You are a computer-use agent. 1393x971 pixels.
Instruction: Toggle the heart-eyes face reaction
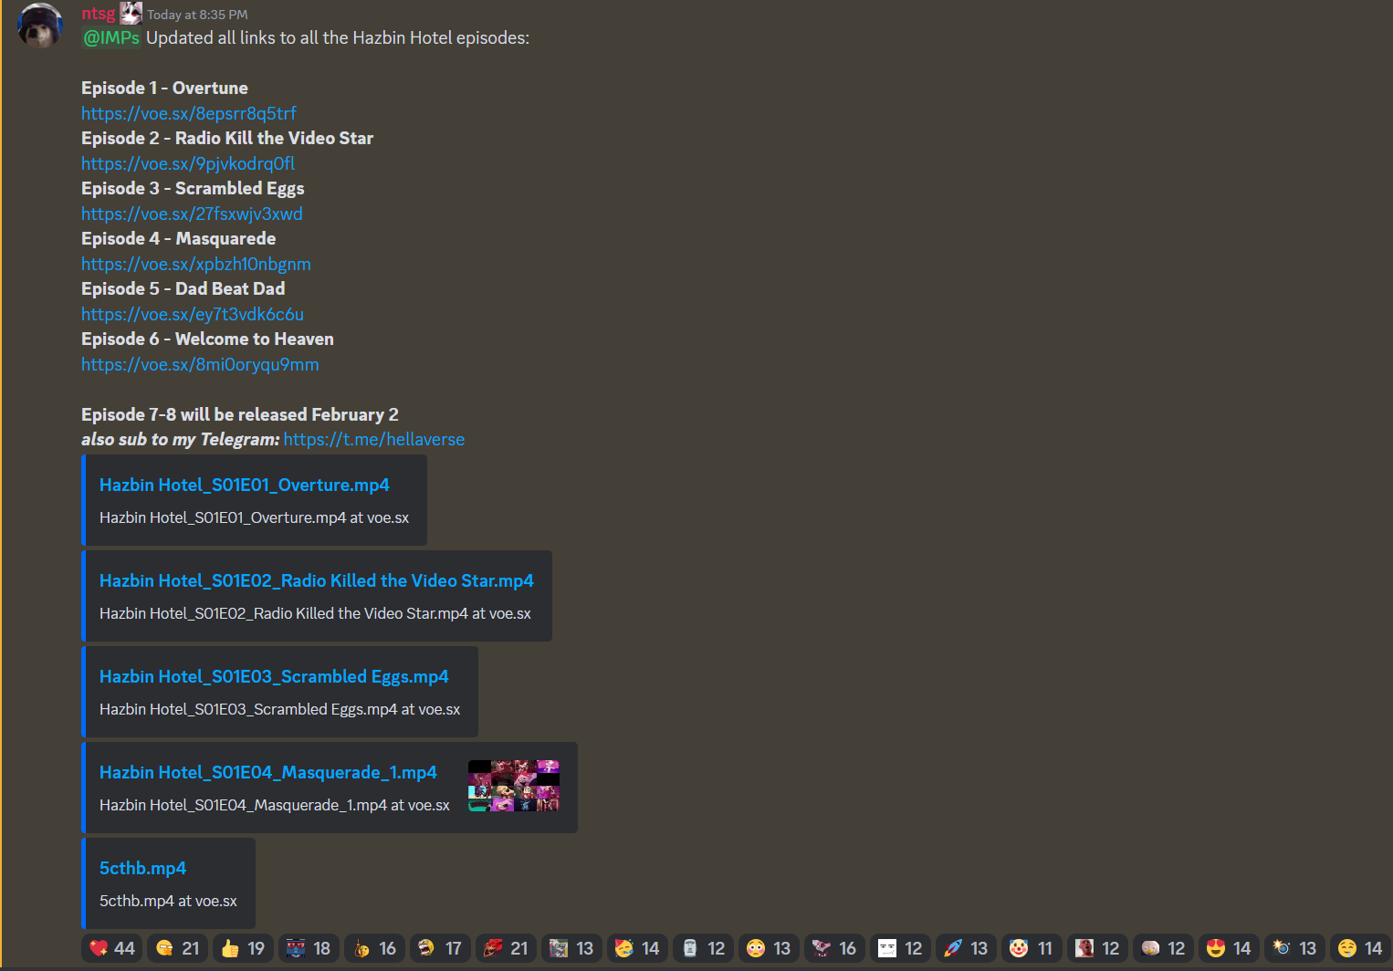click(1230, 948)
